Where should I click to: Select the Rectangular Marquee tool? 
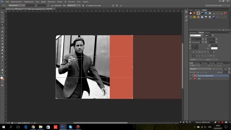coord(2,16)
